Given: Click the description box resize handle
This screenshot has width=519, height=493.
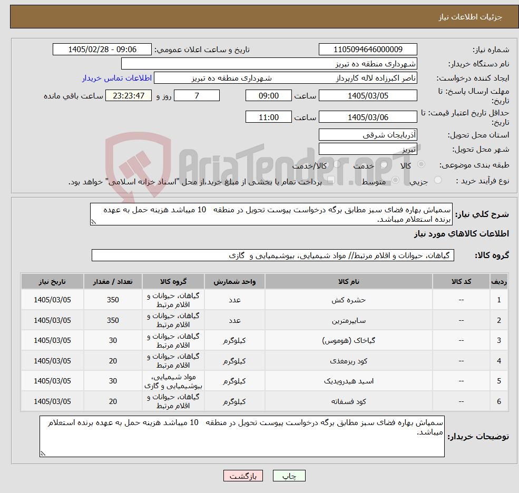Looking at the screenshot, I should coord(93,222).
